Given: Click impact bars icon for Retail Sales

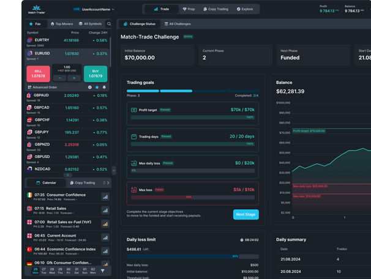Looking at the screenshot, I should [105, 210].
